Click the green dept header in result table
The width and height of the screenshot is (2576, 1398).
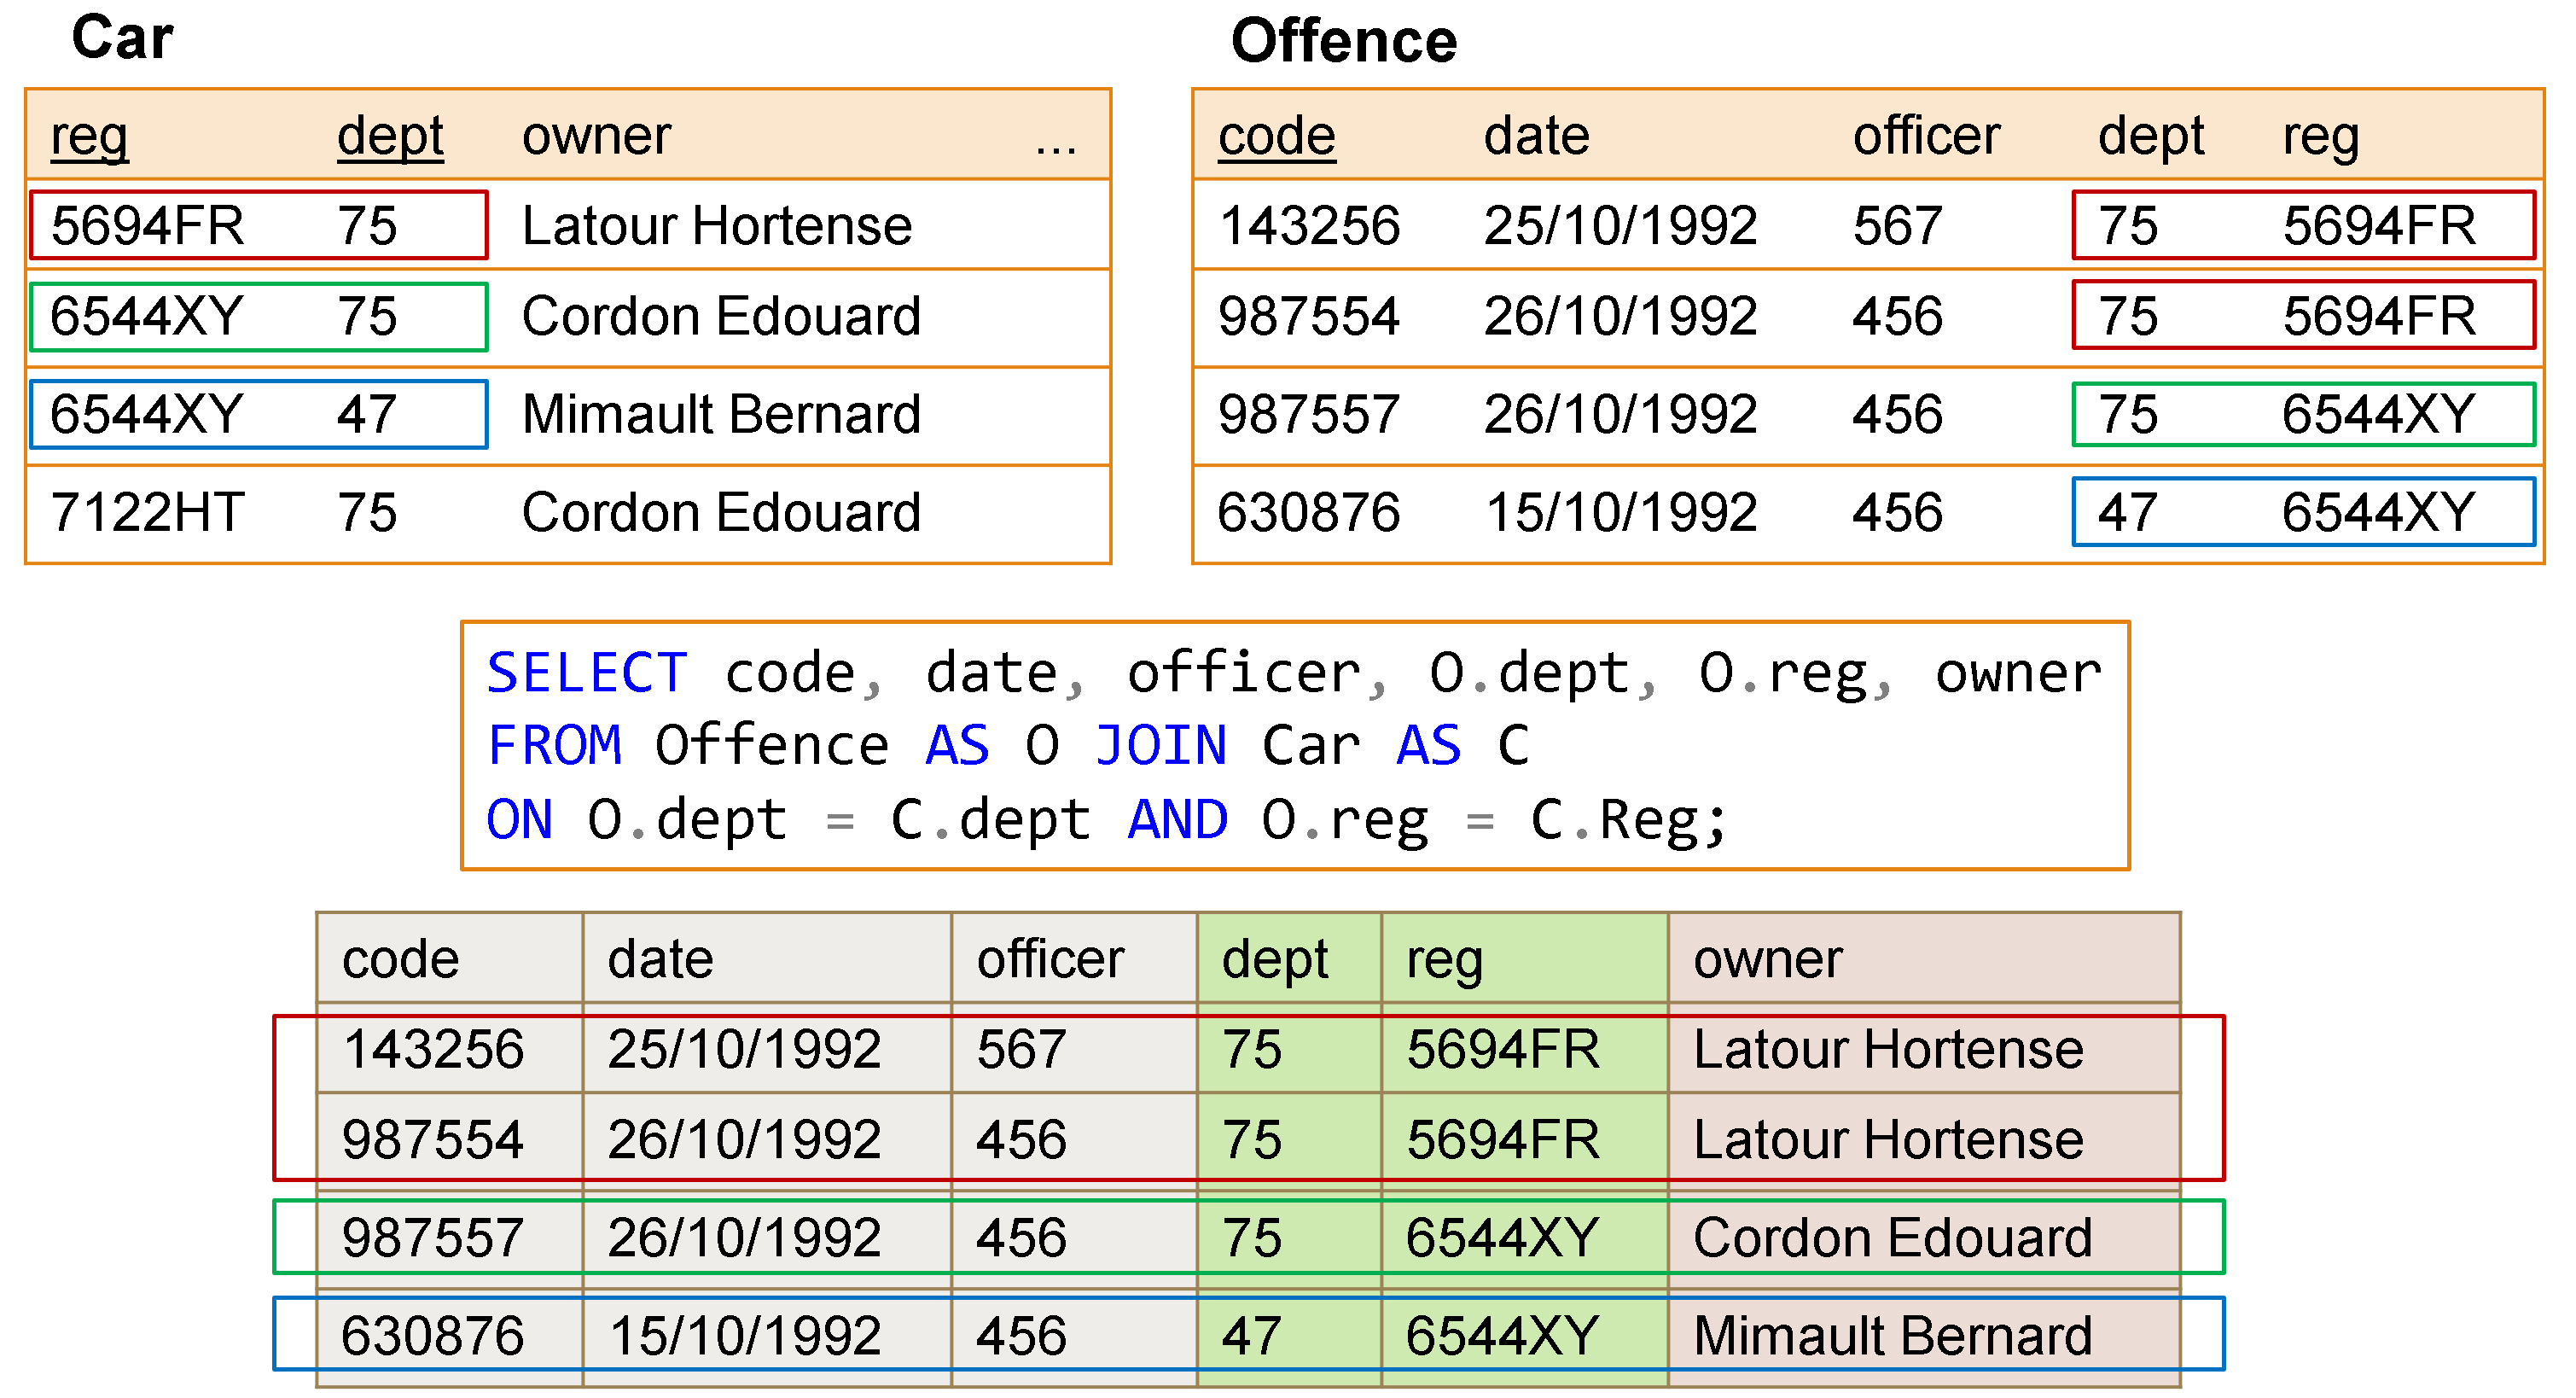point(1274,960)
